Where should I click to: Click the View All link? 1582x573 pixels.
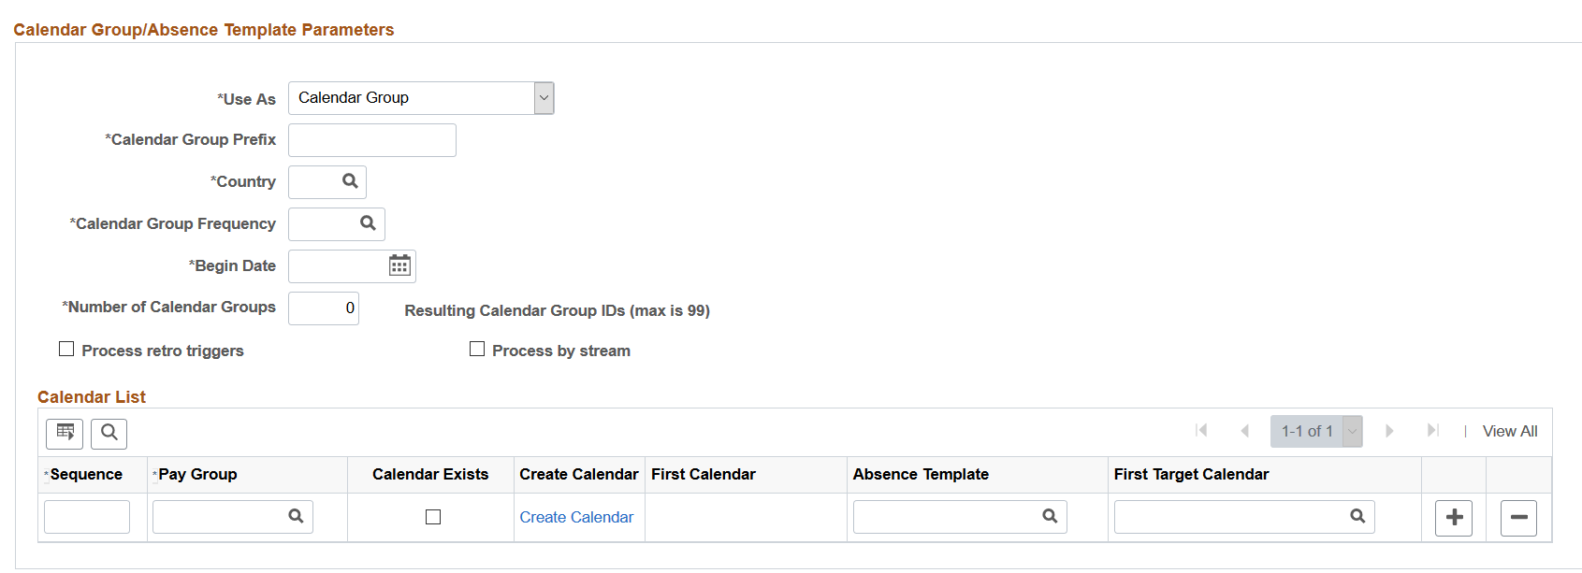1509,431
